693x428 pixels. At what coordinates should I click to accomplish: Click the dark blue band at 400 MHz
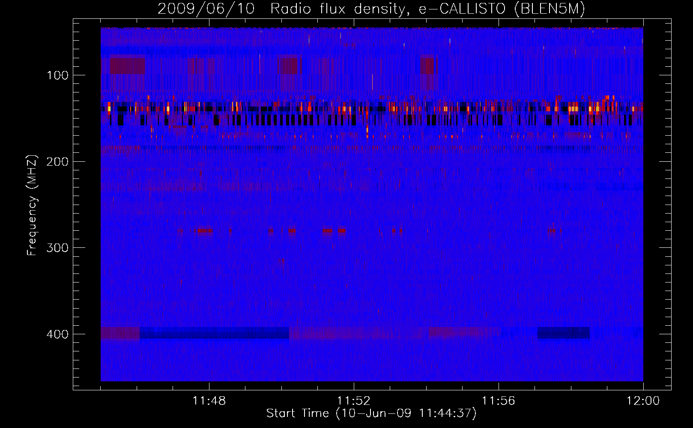tap(214, 333)
